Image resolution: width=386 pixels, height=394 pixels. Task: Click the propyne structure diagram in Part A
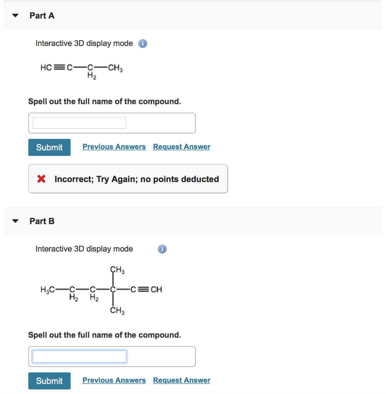point(81,69)
